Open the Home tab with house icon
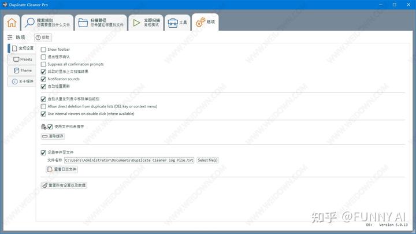This screenshot has width=416, height=234. (12, 23)
